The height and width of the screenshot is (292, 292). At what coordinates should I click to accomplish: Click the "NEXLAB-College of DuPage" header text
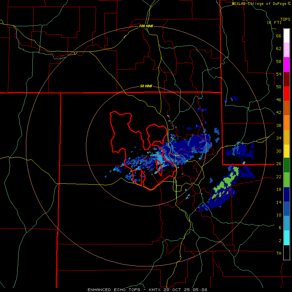(x=260, y=4)
